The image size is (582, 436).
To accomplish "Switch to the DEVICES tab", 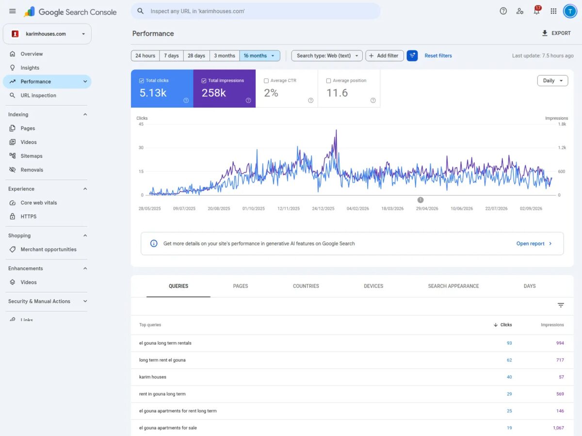I will 373,286.
